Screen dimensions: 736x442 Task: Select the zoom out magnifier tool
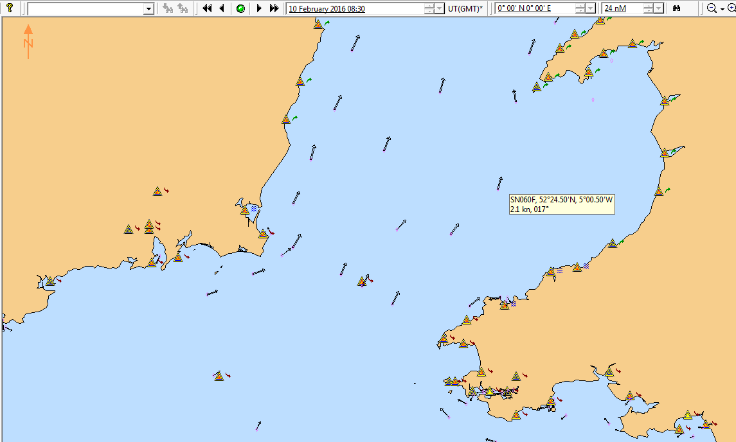711,8
